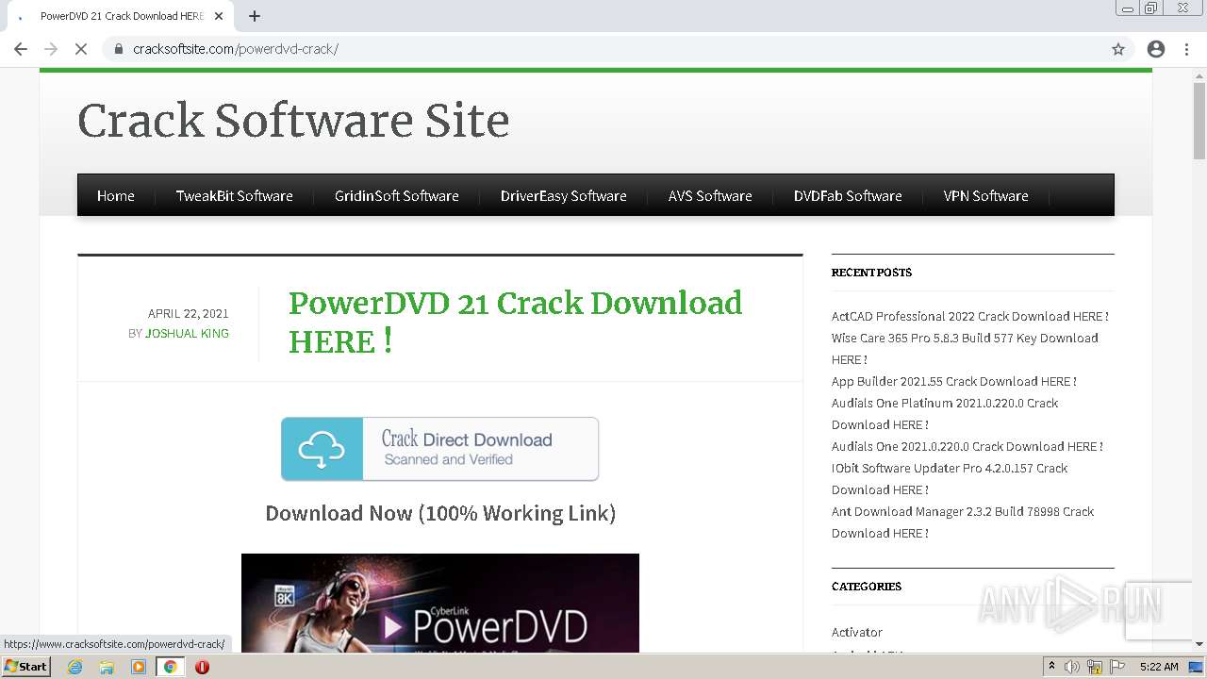Click scrollbar down arrow
1207x679 pixels.
pos(1199,645)
